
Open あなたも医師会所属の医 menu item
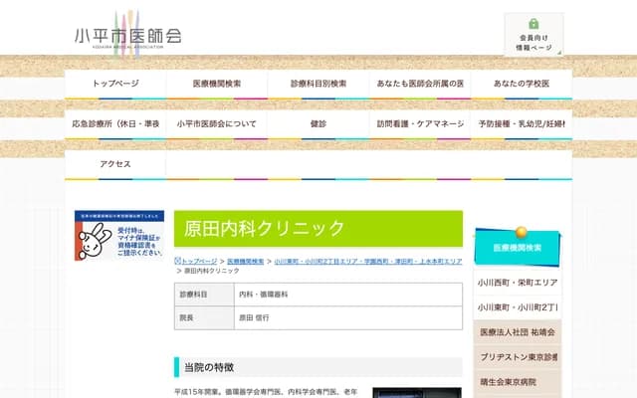[420, 85]
